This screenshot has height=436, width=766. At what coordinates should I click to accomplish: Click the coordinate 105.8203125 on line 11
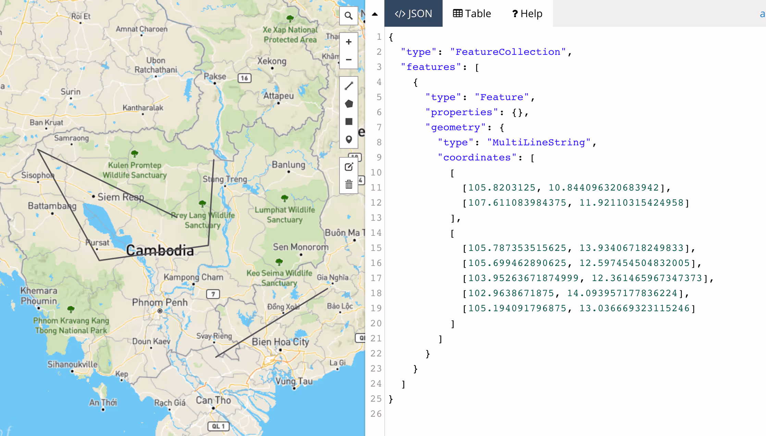tap(502, 187)
